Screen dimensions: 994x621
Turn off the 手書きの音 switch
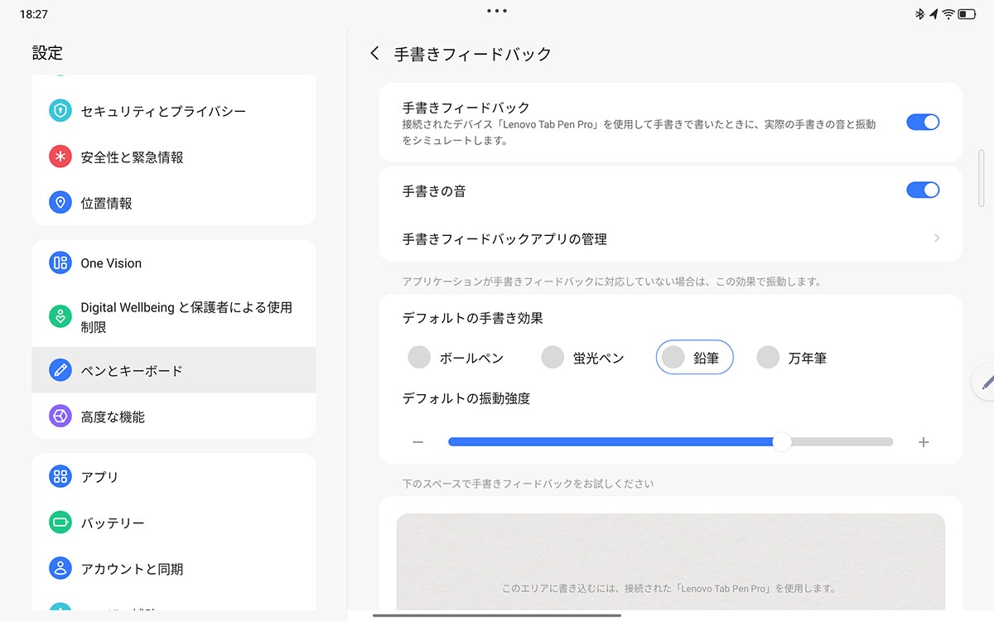tap(923, 190)
